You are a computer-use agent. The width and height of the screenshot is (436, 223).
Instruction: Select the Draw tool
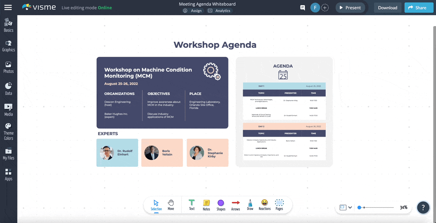click(x=250, y=205)
